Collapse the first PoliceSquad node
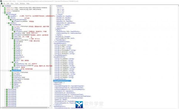 coord(5,15)
